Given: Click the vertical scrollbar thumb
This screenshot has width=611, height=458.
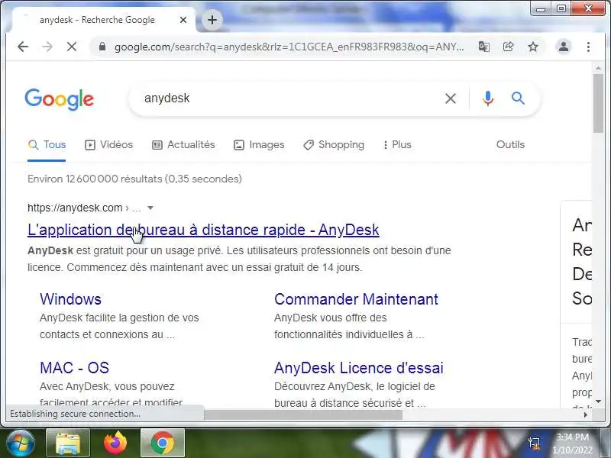Looking at the screenshot, I should pos(598,104).
